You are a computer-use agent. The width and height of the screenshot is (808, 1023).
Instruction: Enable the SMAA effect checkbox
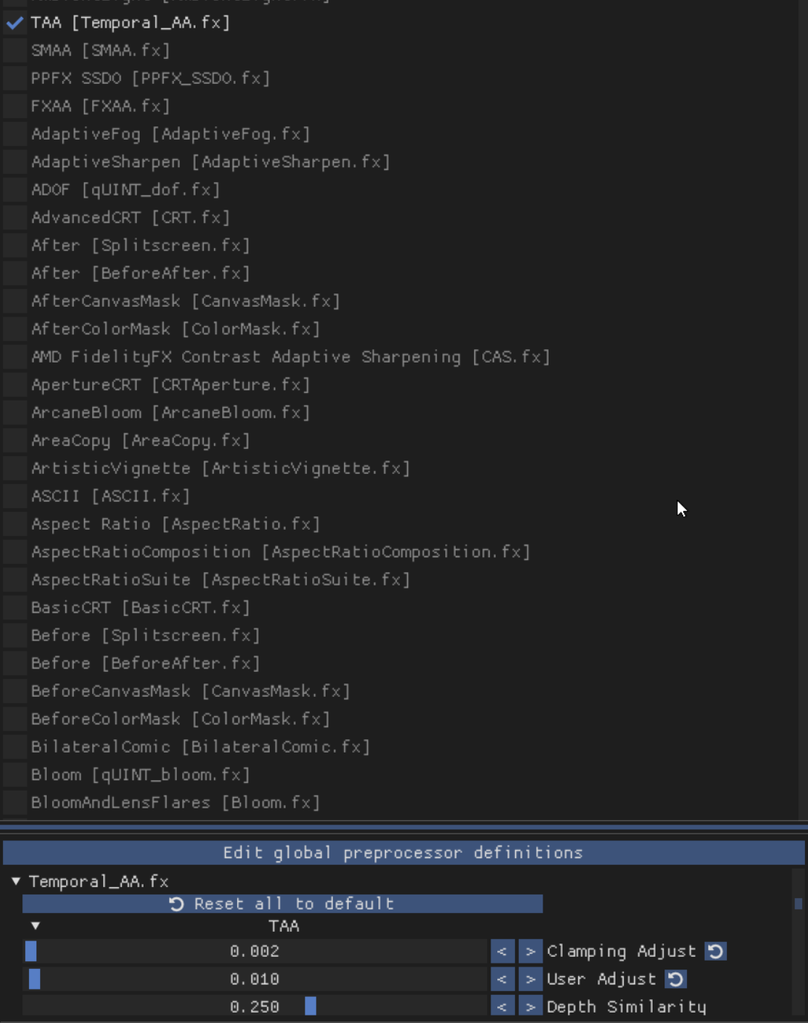point(15,51)
